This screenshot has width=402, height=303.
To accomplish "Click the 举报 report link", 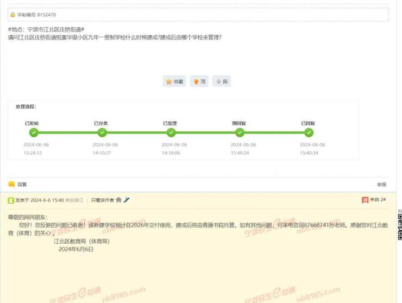I will tap(381, 184).
